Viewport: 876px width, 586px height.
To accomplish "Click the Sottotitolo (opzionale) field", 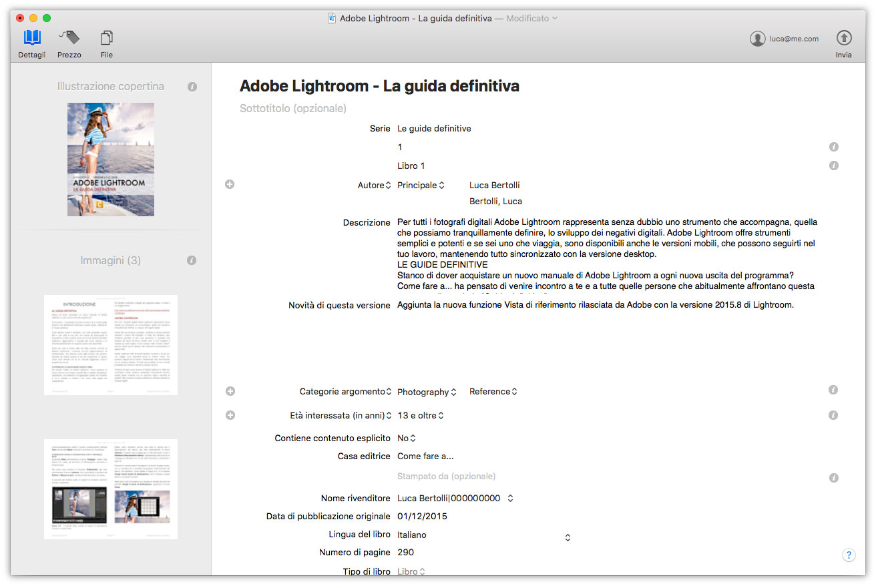I will coord(293,109).
